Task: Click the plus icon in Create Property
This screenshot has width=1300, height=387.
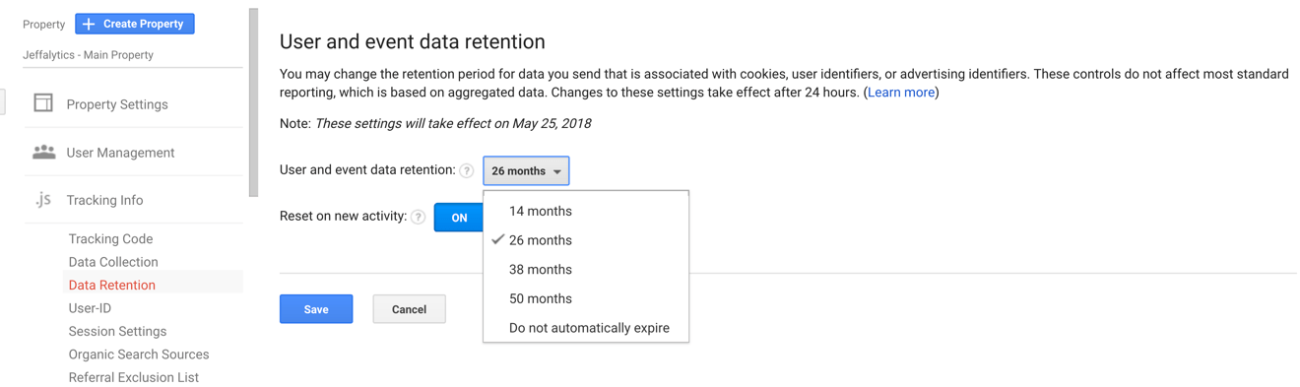Action: click(x=89, y=24)
